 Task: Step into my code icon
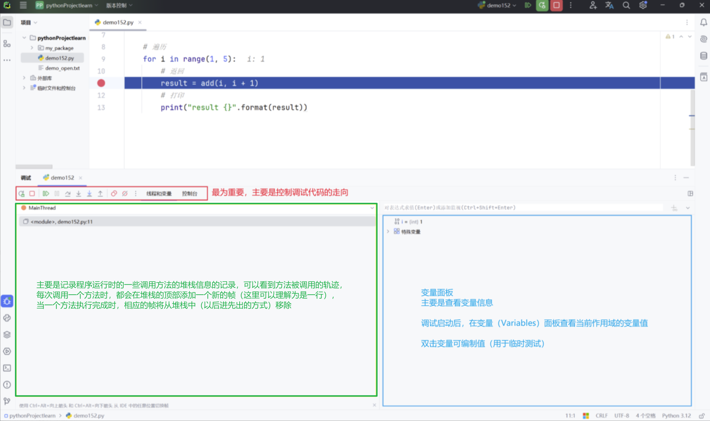(x=90, y=194)
